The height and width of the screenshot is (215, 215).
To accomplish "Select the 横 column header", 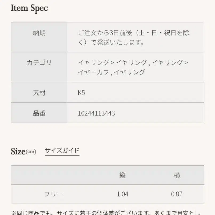I will (177, 175).
